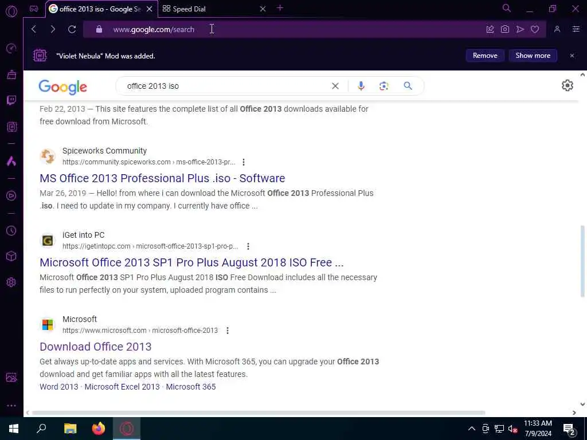The image size is (587, 440).
Task: Open Windows taskbar search
Action: (x=41, y=429)
